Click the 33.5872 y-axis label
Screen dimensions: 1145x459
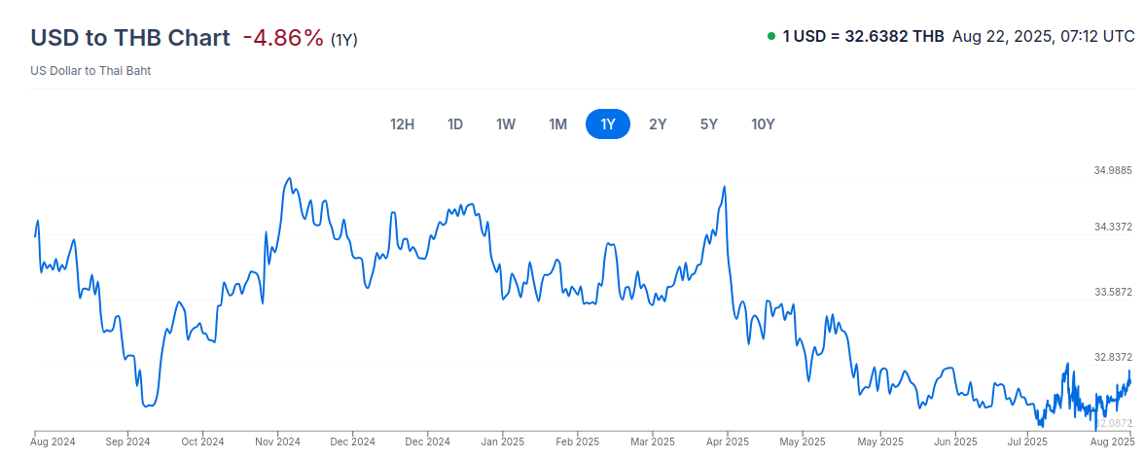pyautogui.click(x=1113, y=293)
